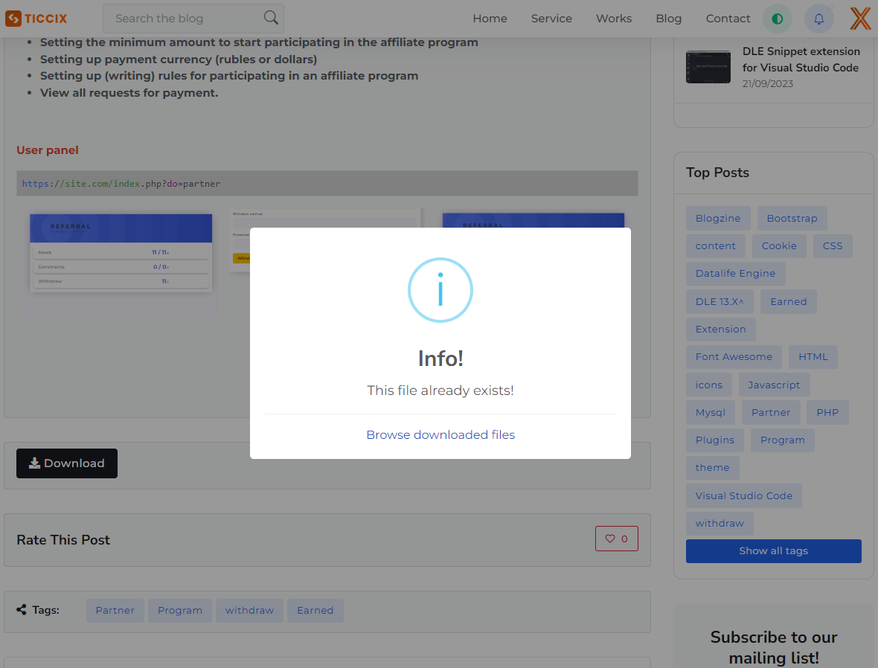Open the notifications bell
The height and width of the screenshot is (668, 878).
point(819,19)
